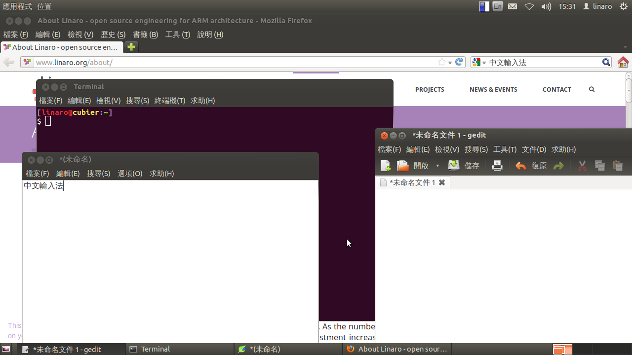Open Terminal 終端機(T) menu
This screenshot has width=632, height=355.
pyautogui.click(x=170, y=101)
